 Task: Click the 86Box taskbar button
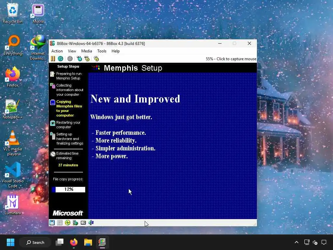click(x=102, y=242)
